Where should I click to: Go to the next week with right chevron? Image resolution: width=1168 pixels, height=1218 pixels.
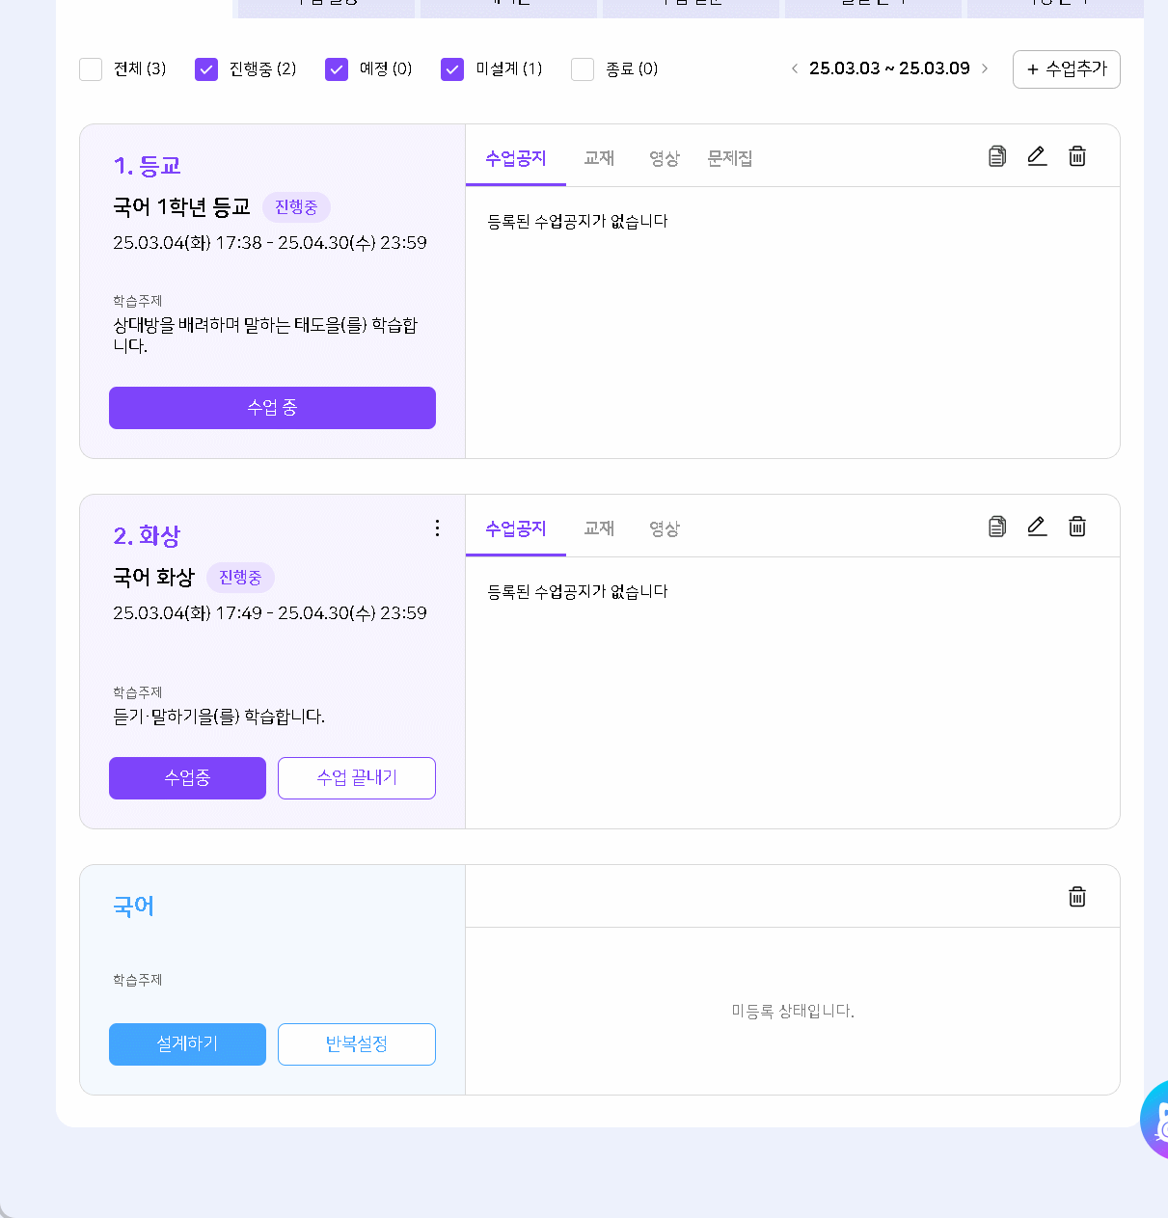point(985,68)
